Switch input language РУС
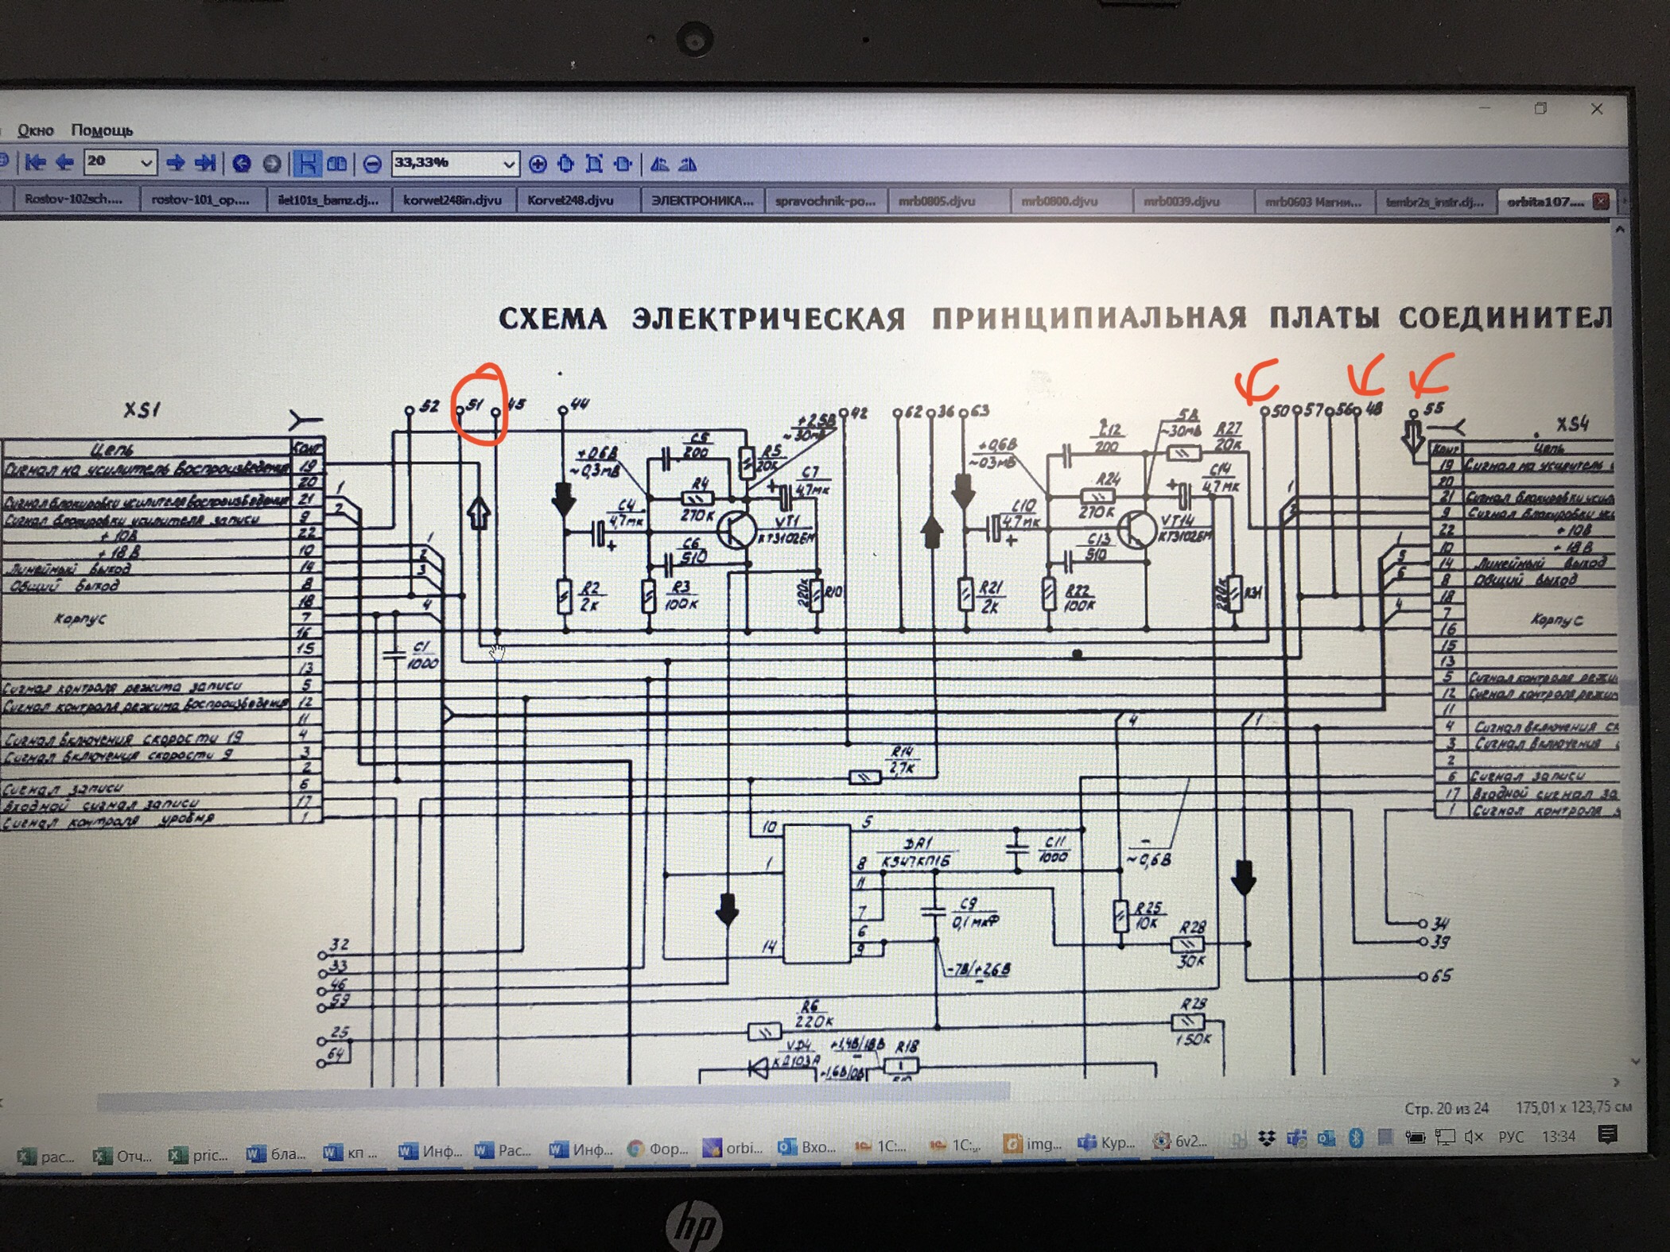 coord(1511,1138)
